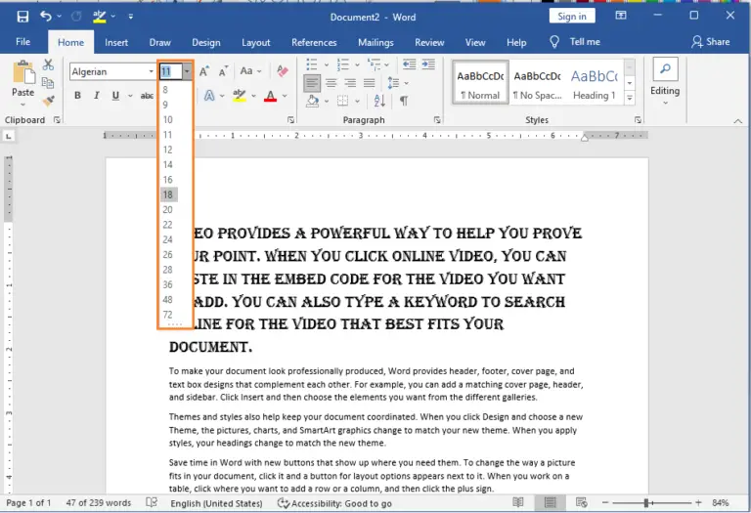Open font name dropdown Algerian

click(151, 71)
